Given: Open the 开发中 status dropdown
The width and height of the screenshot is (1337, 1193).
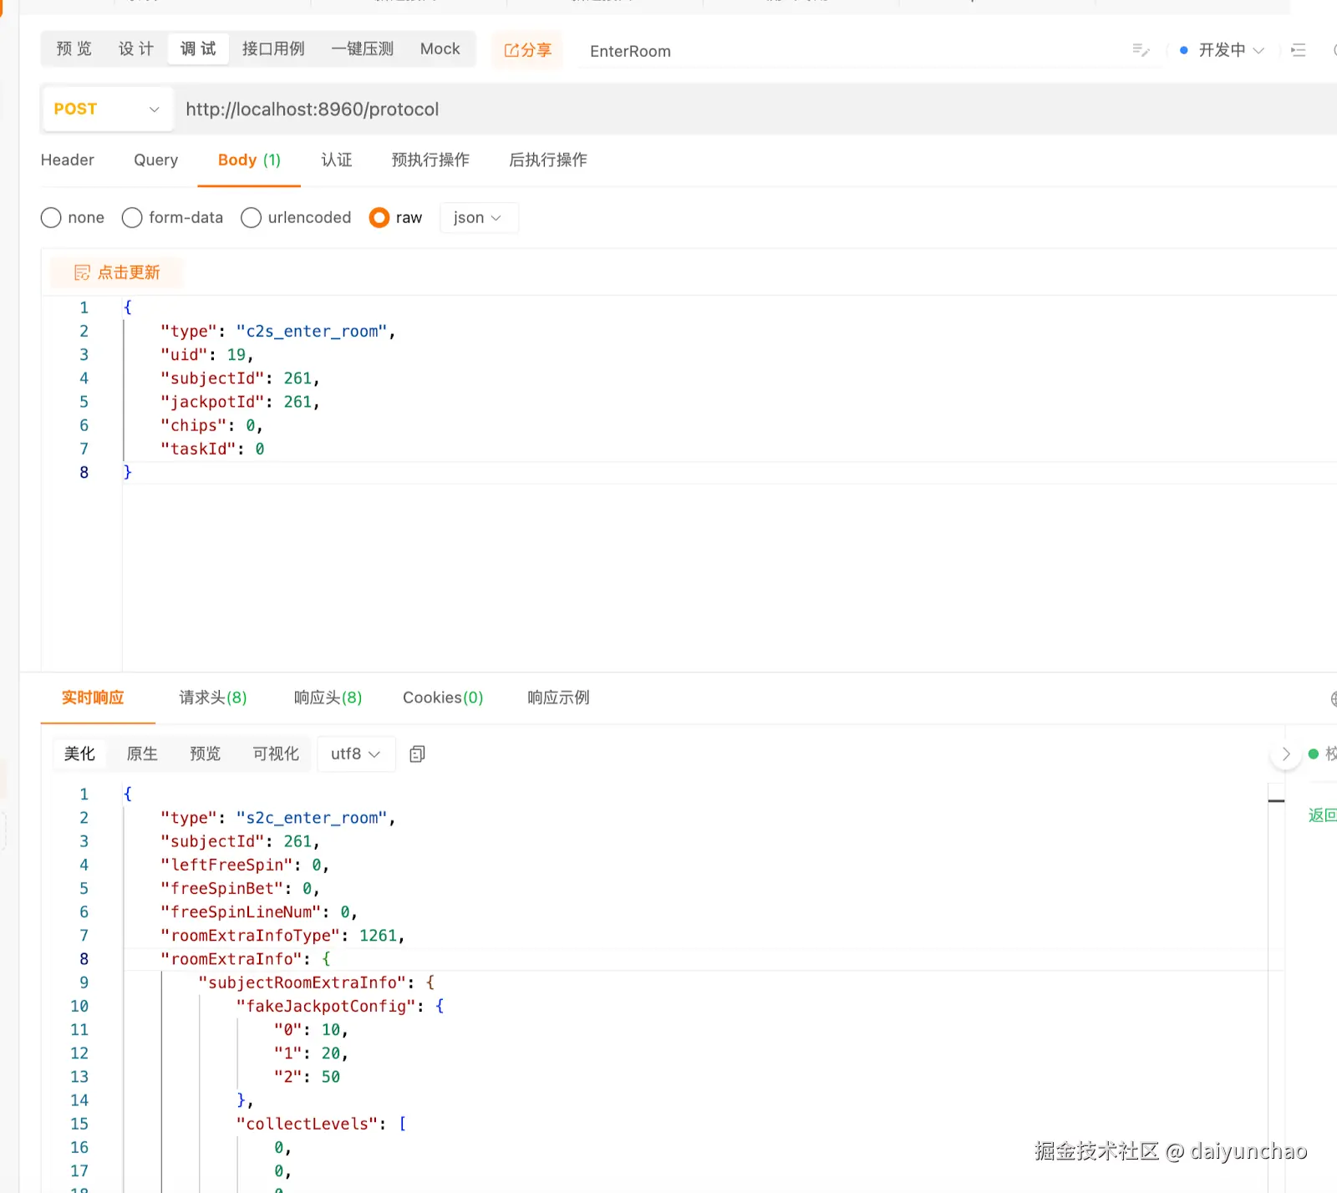Looking at the screenshot, I should point(1222,50).
